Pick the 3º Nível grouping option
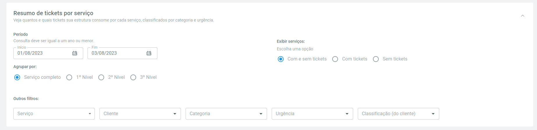The width and height of the screenshot is (537, 130). point(133,77)
